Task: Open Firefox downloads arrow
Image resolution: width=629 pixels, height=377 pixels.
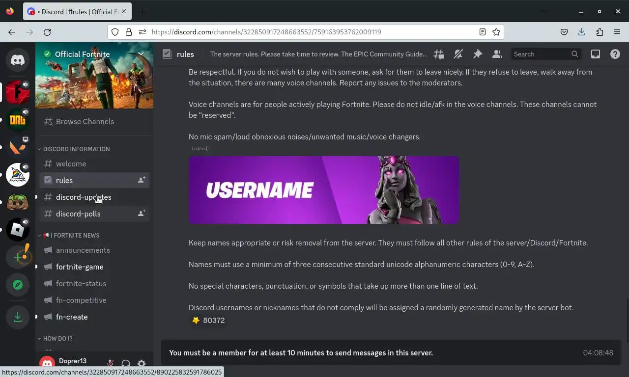Action: pyautogui.click(x=582, y=32)
